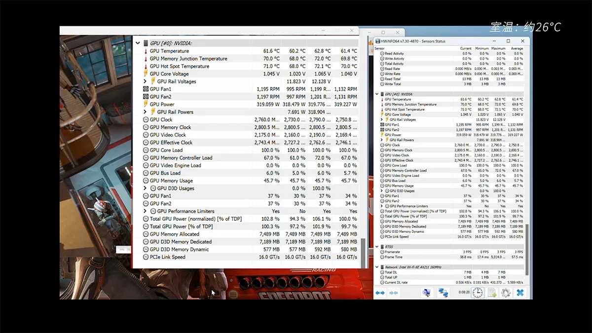Click the 0:08:20 elapsed time readout
The height and width of the screenshot is (333, 592).
[465, 292]
